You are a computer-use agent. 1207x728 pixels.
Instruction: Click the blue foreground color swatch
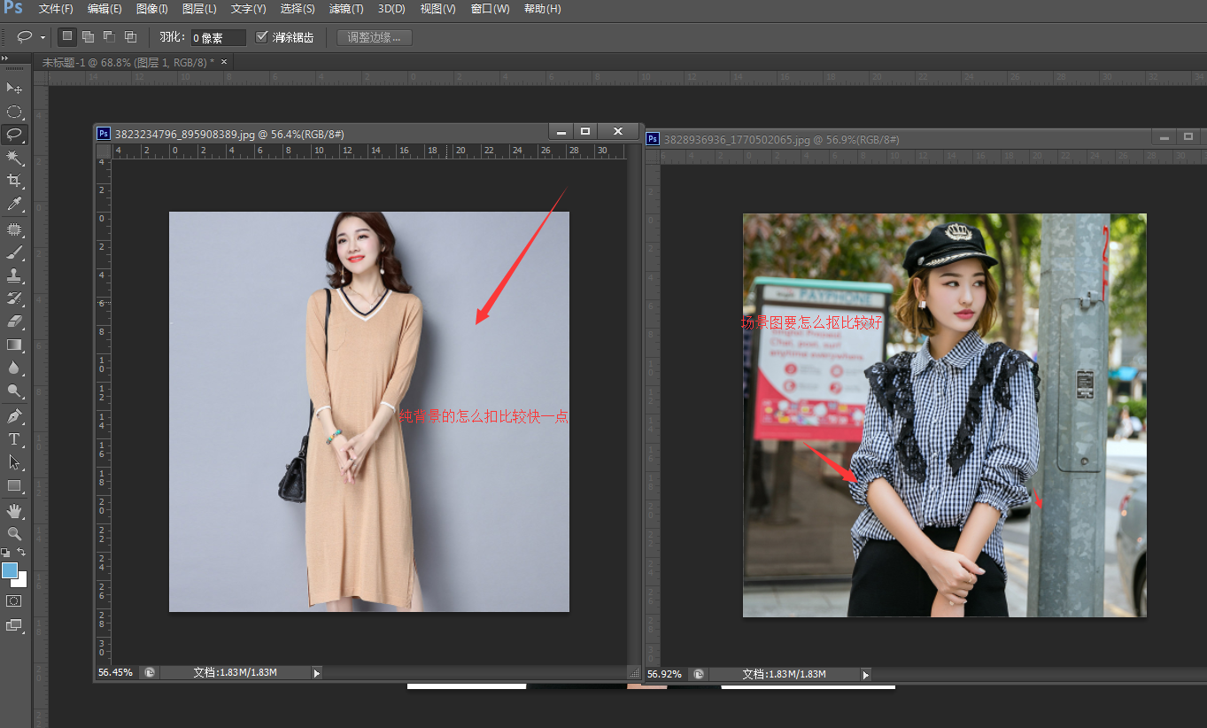tap(10, 570)
